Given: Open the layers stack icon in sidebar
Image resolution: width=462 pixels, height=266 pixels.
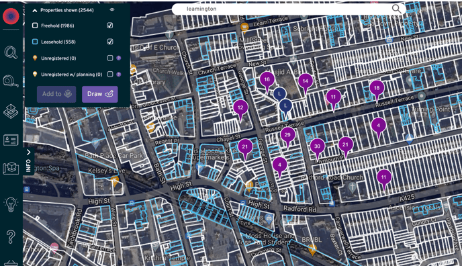Looking at the screenshot, I should click(11, 111).
